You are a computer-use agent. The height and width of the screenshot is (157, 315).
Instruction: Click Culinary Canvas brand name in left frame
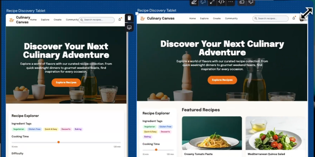pyautogui.click(x=23, y=20)
